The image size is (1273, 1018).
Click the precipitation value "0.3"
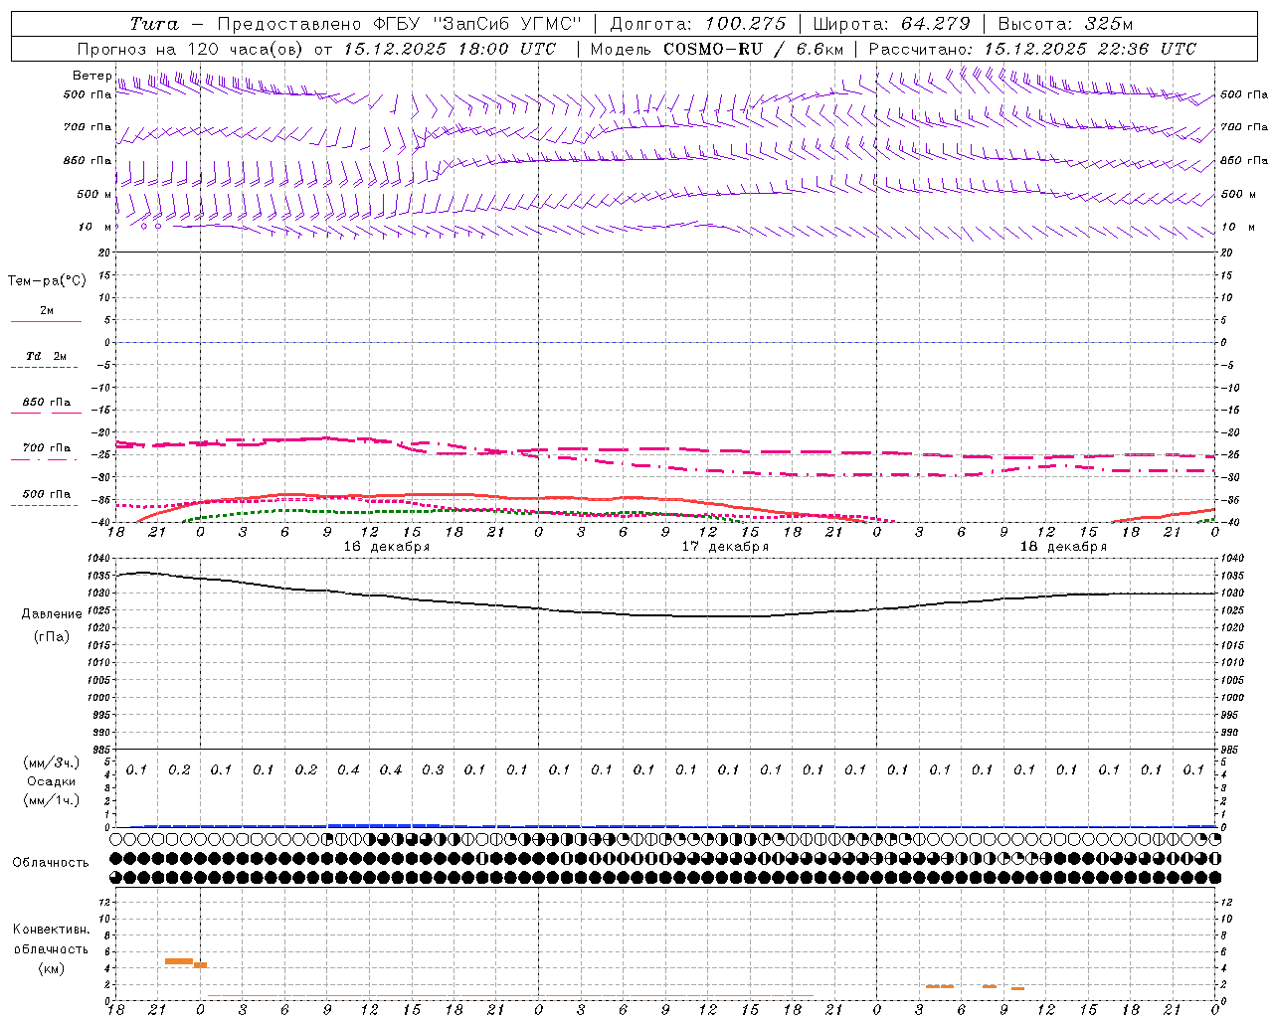pos(433,770)
